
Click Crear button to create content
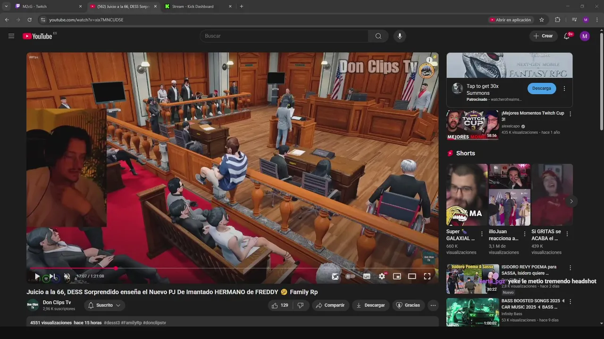coord(543,36)
